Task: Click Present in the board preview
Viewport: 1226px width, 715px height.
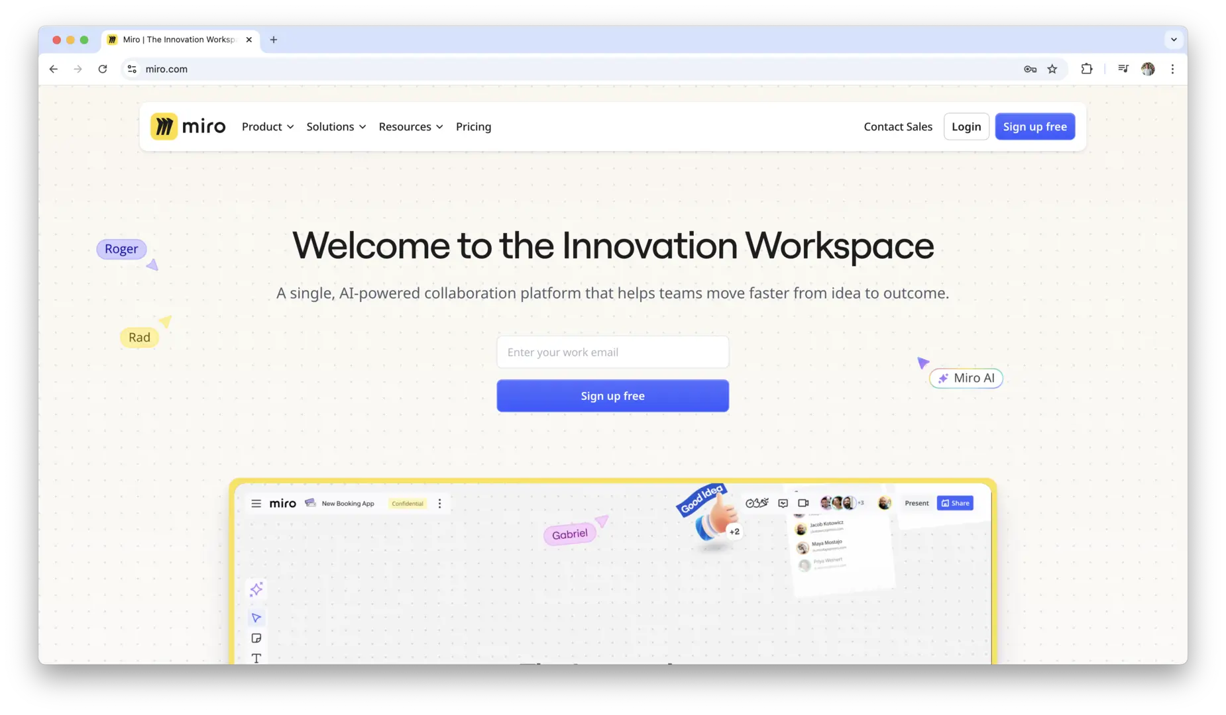Action: 917,503
